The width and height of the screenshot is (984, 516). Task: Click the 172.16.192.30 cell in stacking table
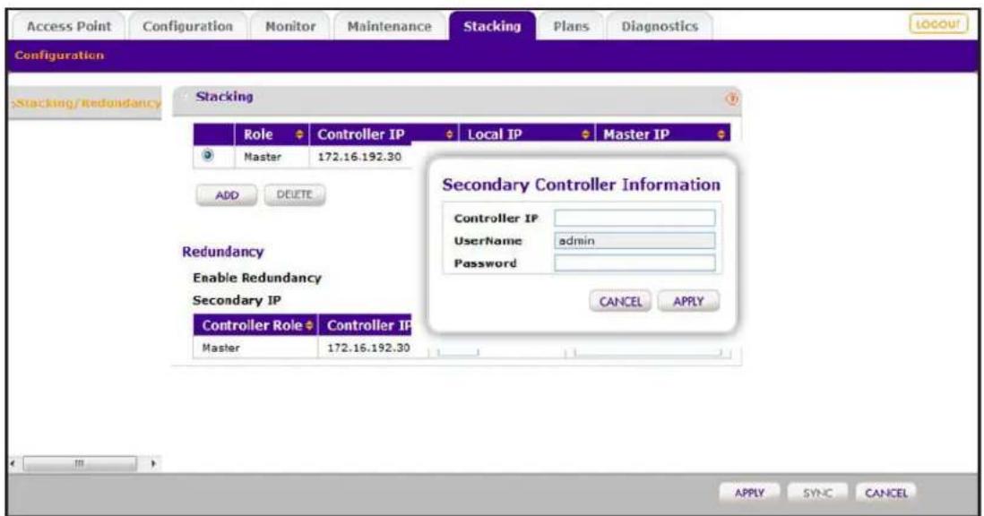click(359, 157)
